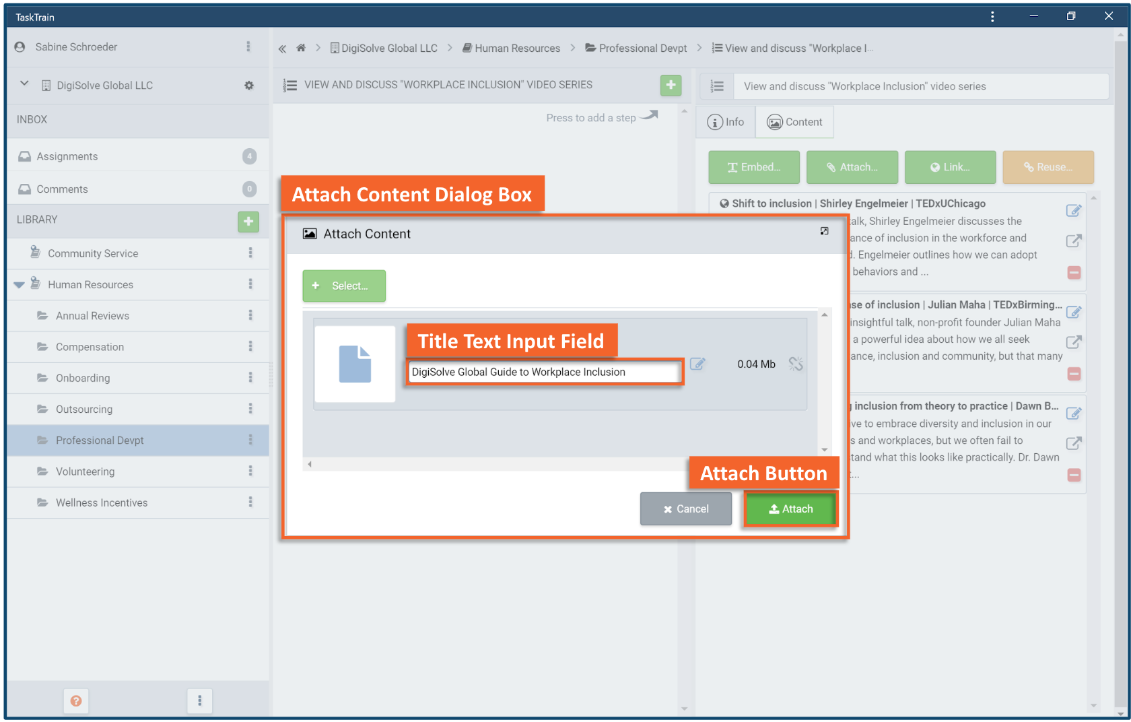Edit the Julian Maha content item
Viewport: 1131px width, 722px height.
(1074, 312)
